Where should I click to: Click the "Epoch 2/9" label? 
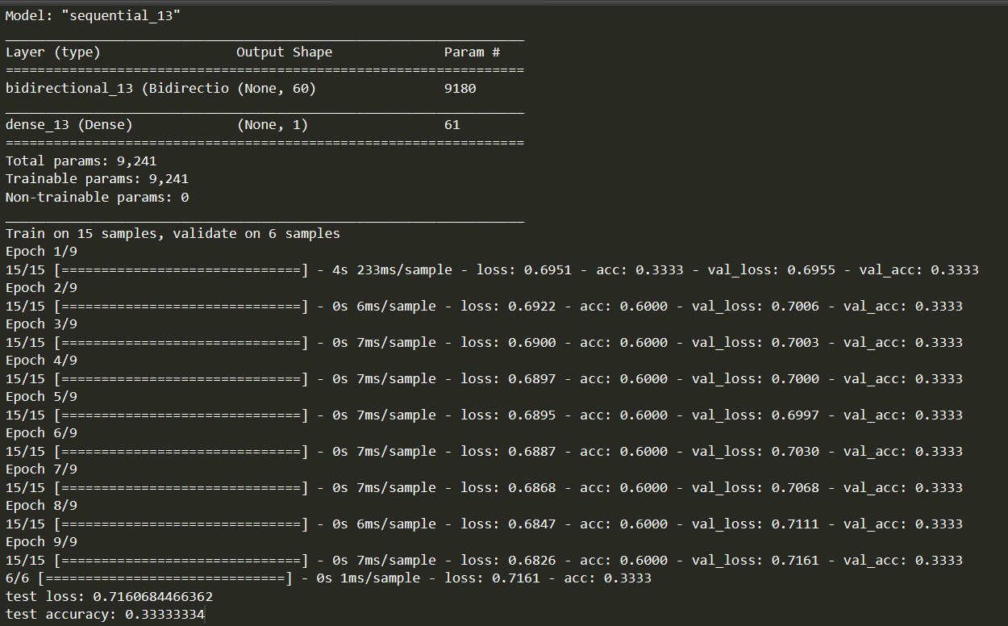pos(40,288)
